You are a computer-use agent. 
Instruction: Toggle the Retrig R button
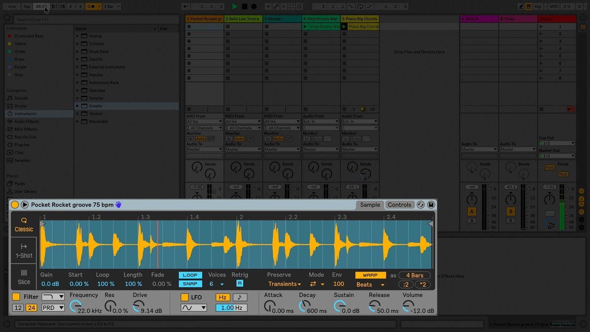pyautogui.click(x=240, y=284)
